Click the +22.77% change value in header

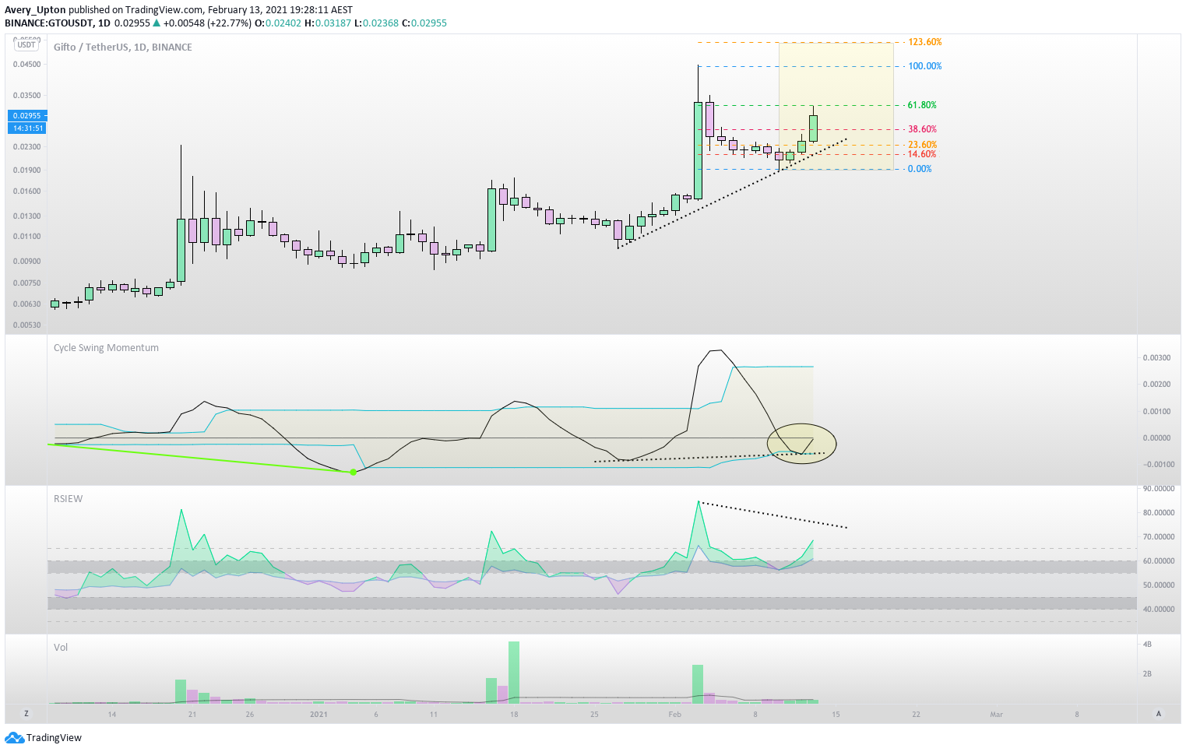(x=230, y=23)
